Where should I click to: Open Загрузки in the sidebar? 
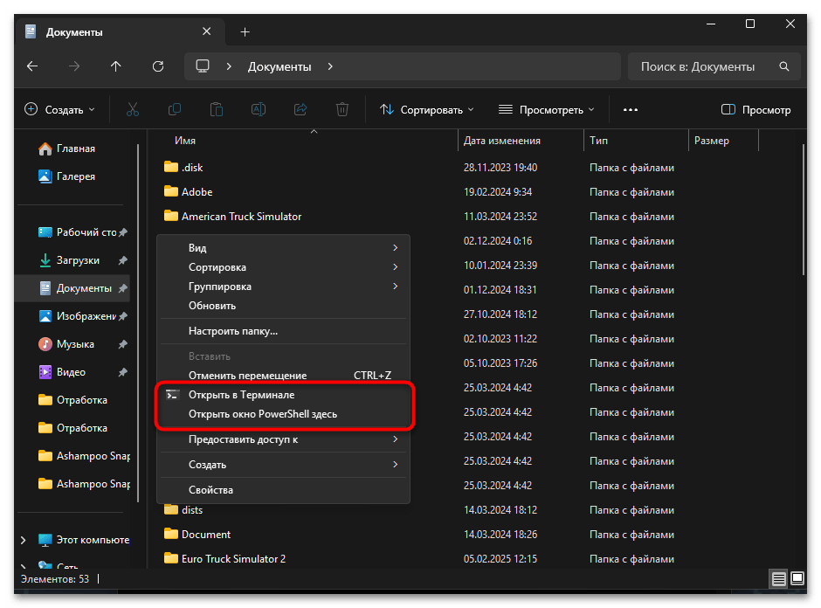(69, 260)
